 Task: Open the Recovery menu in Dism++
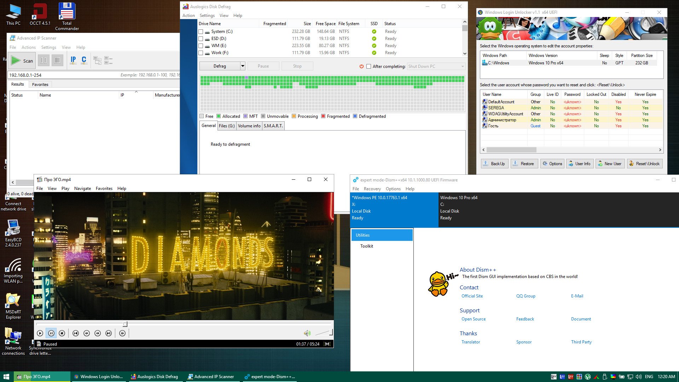tap(372, 189)
